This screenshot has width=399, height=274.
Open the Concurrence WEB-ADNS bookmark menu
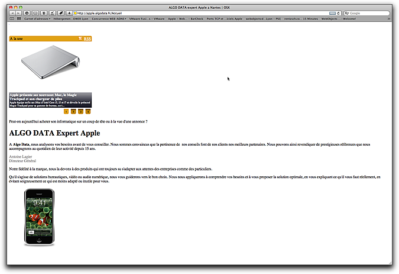[x=109, y=18]
